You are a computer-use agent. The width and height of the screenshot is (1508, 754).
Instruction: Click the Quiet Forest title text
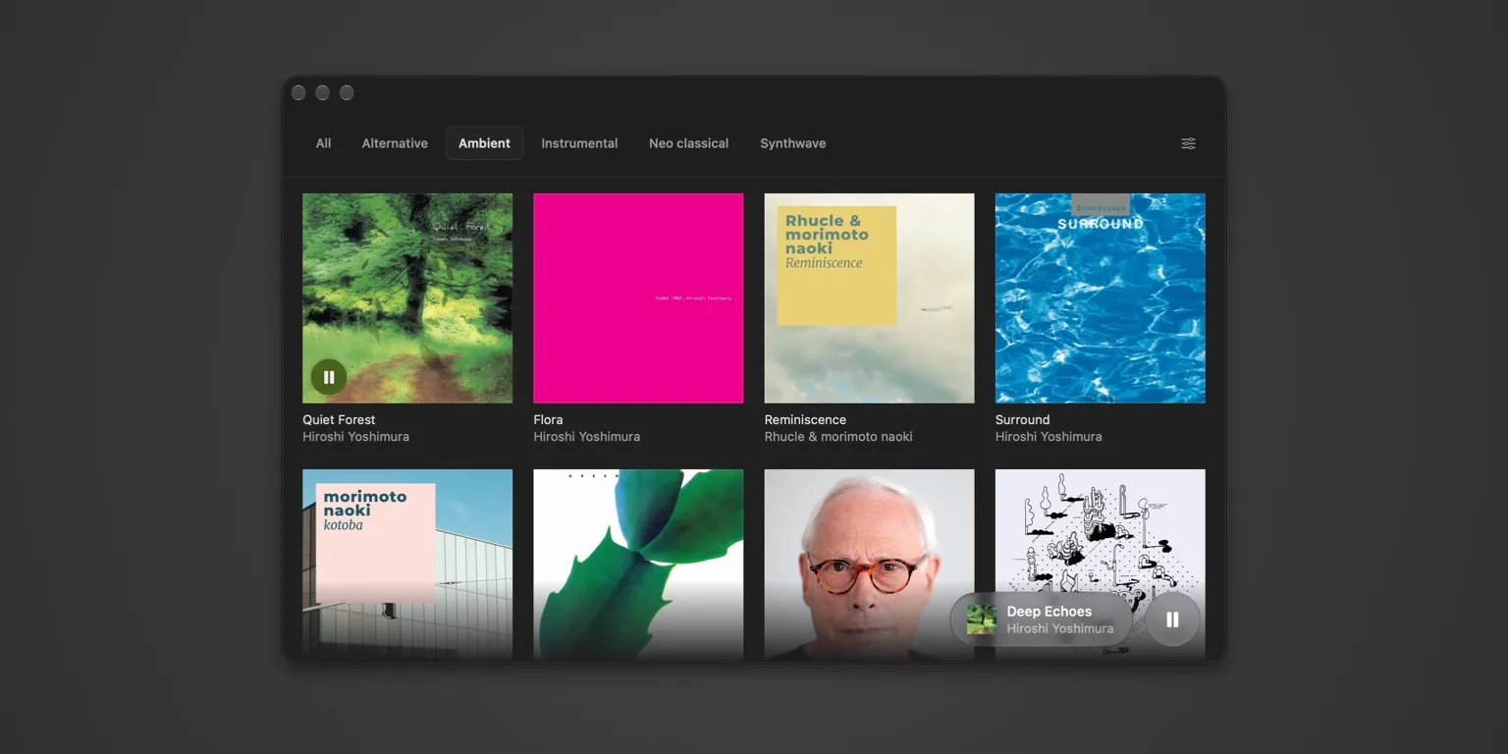tap(339, 420)
